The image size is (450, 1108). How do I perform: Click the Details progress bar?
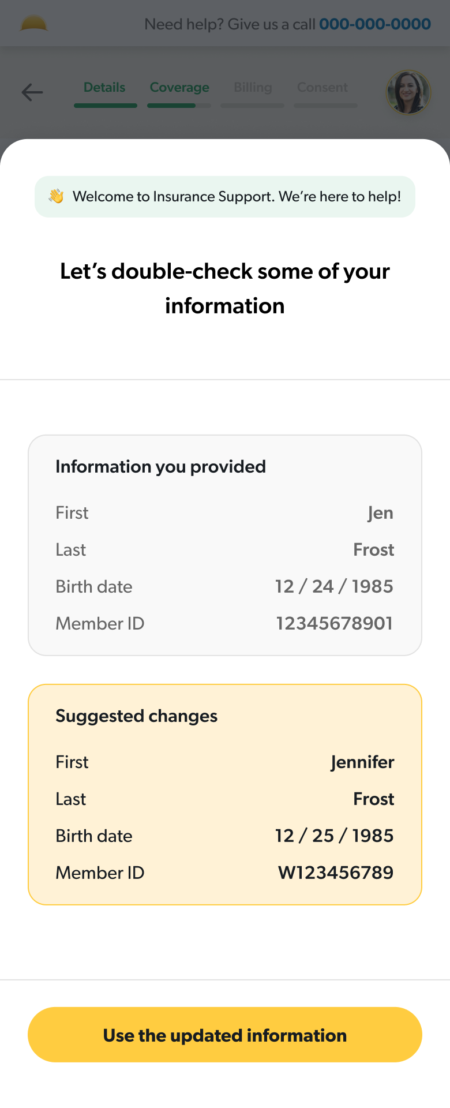click(106, 106)
